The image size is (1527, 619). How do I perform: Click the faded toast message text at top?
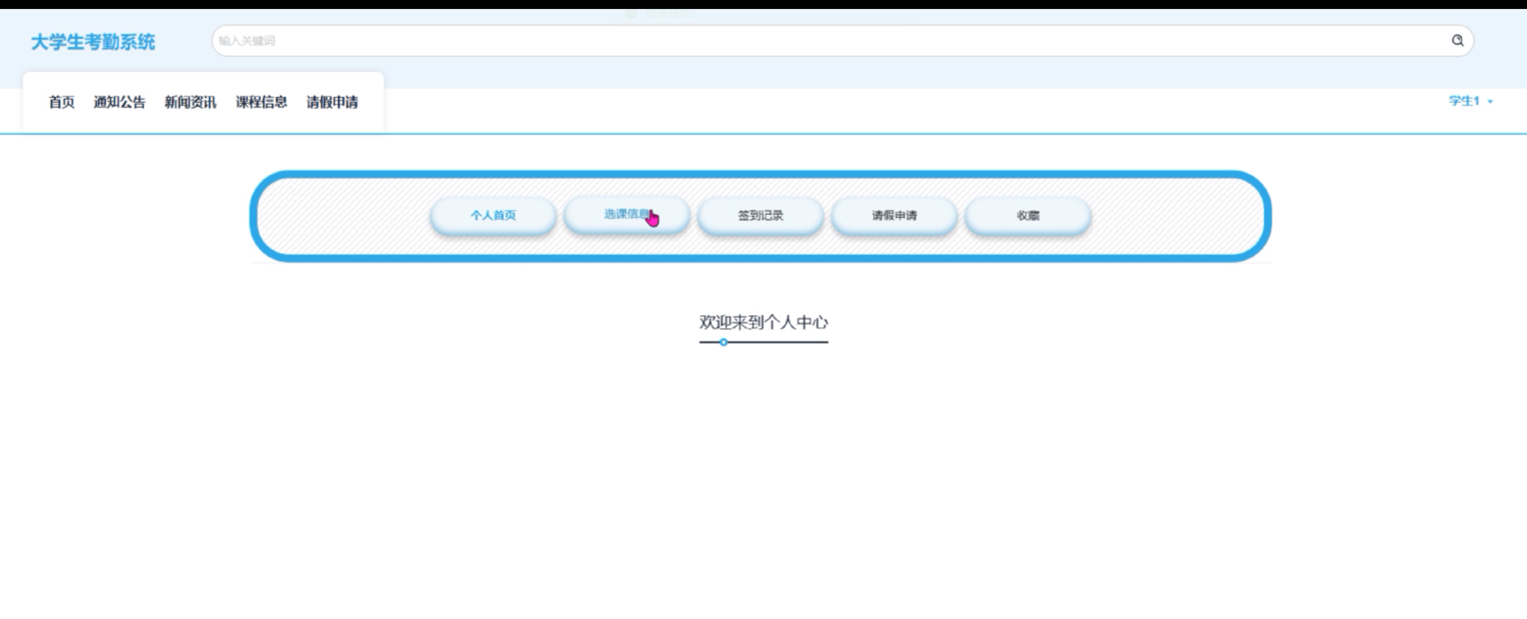(670, 13)
